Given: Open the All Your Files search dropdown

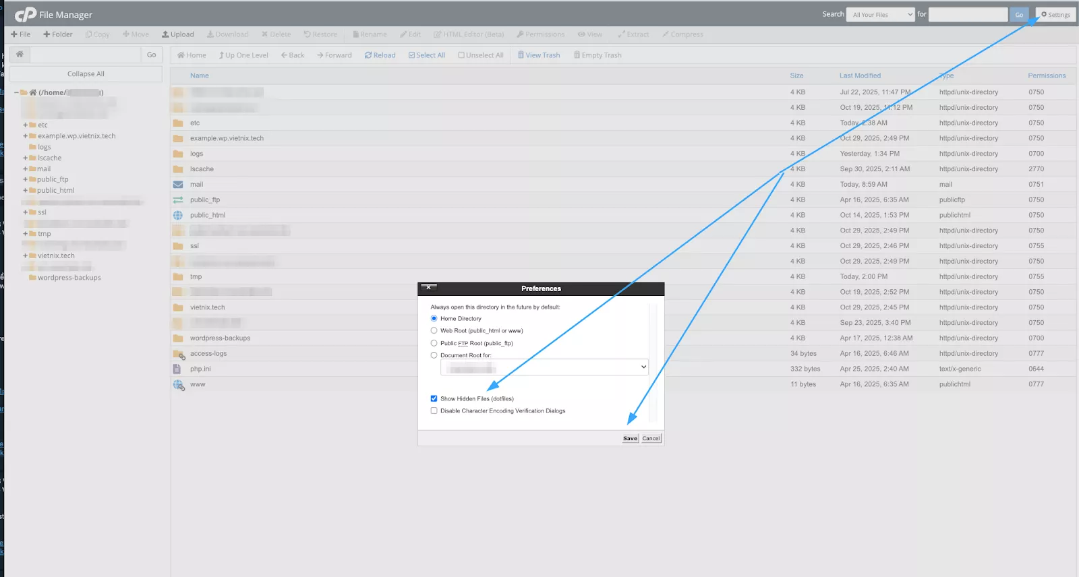Looking at the screenshot, I should click(x=880, y=15).
